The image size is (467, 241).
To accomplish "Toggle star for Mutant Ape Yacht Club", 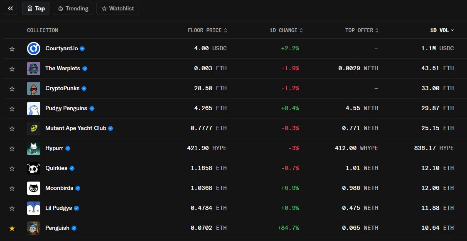I will 12,128.
